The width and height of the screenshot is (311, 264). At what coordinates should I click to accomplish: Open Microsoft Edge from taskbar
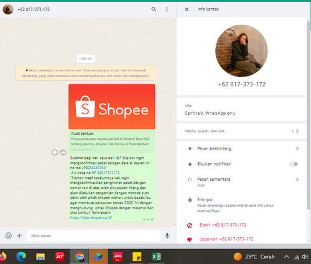[x=21, y=257]
